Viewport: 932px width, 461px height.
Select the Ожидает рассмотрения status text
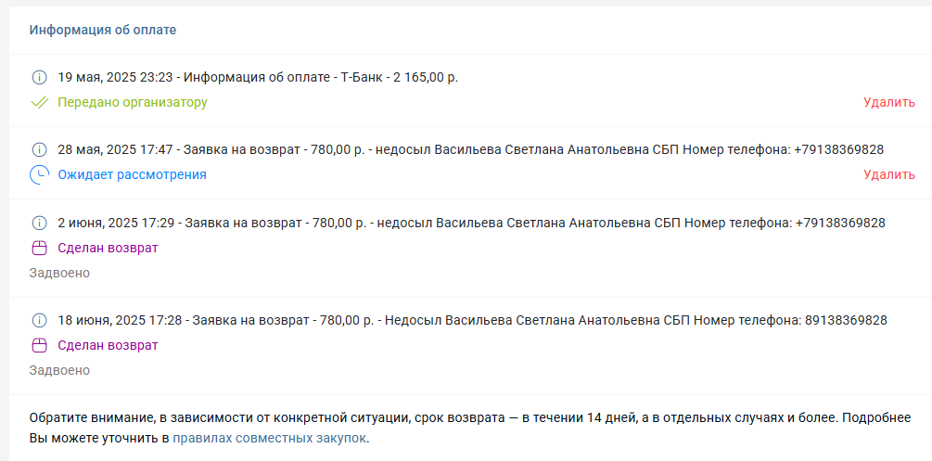point(132,174)
